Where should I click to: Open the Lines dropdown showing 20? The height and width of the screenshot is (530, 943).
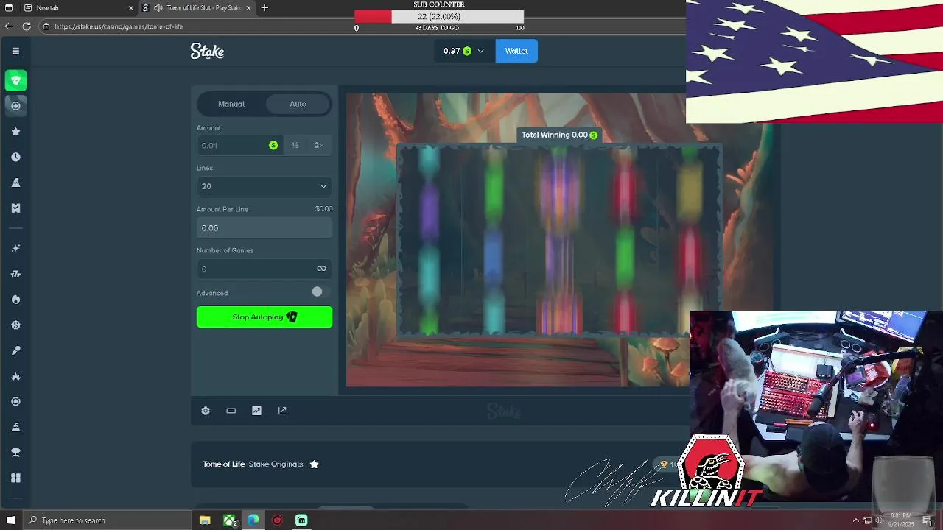pos(264,186)
